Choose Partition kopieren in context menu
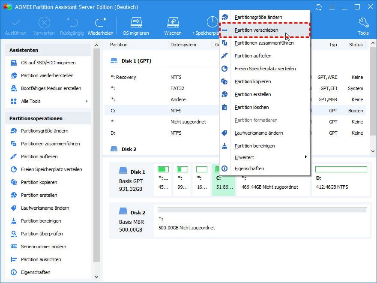 point(265,81)
